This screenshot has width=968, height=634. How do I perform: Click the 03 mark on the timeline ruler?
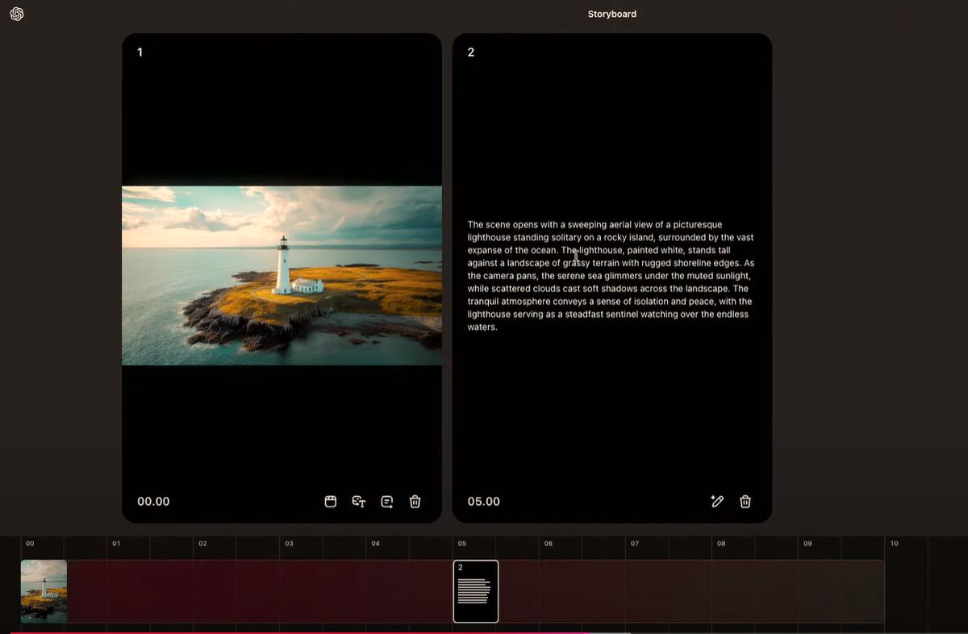(289, 544)
